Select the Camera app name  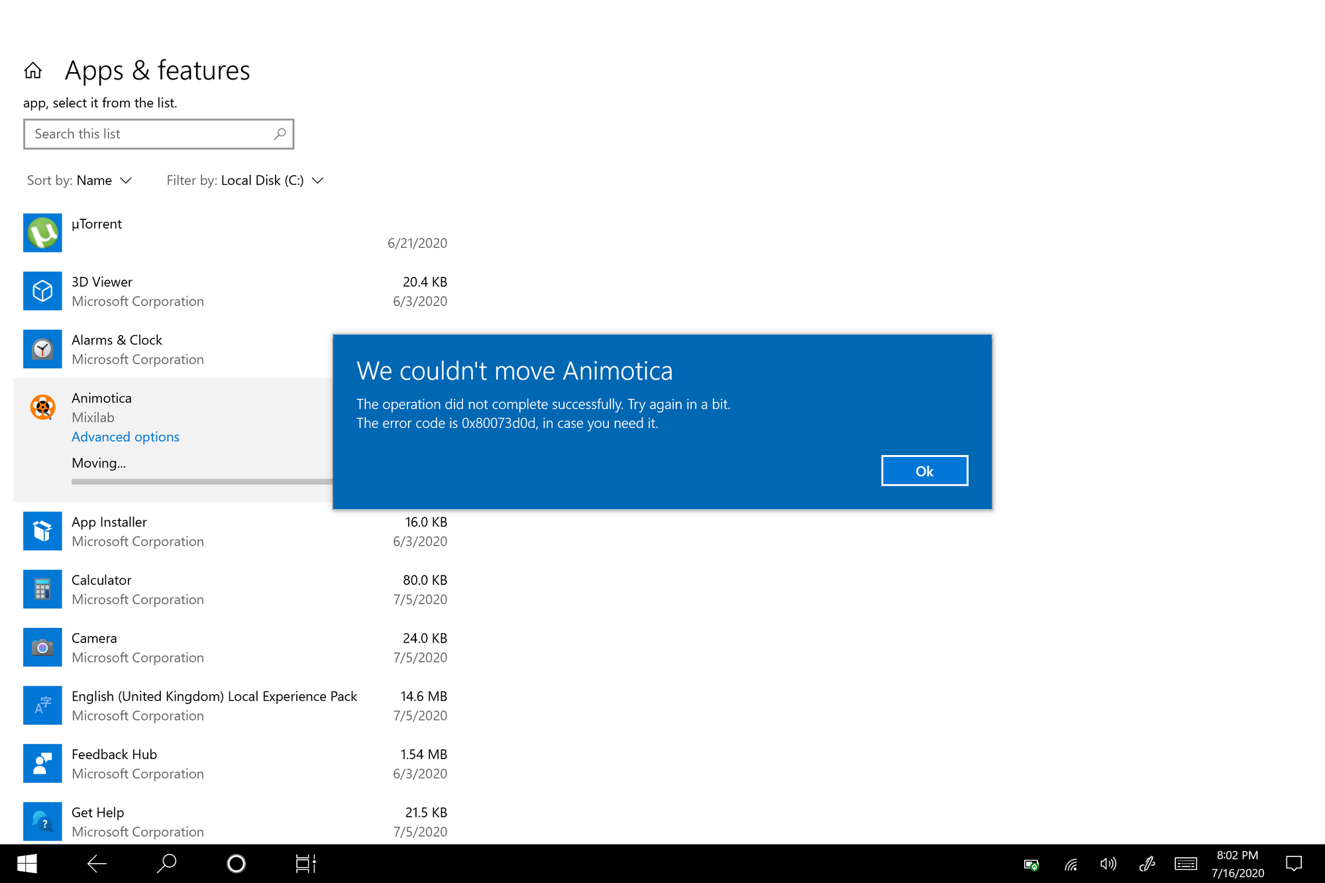coord(94,639)
